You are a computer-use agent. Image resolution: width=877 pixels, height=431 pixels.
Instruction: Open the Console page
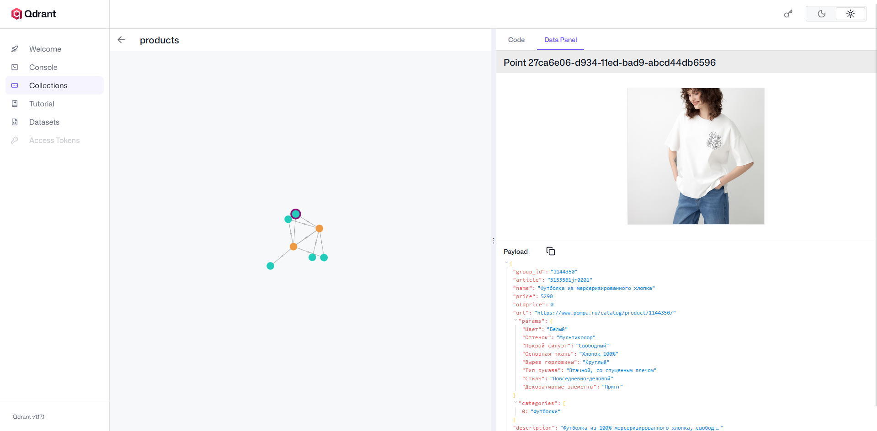pyautogui.click(x=54, y=67)
